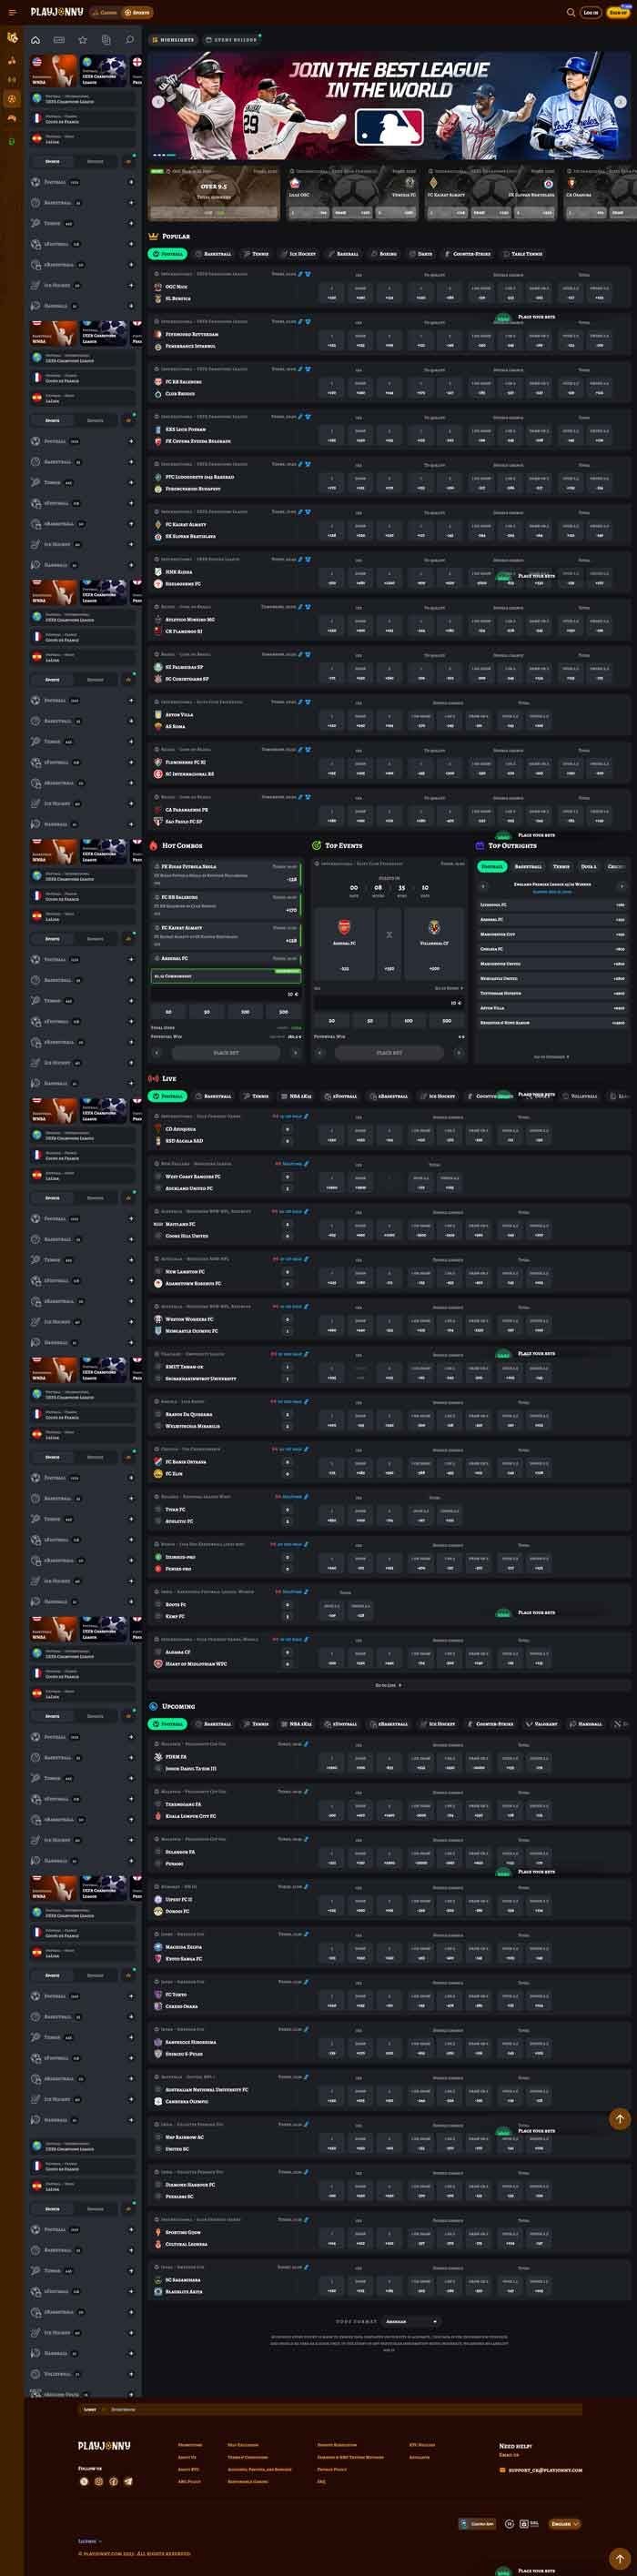Click the MLB league banner image
This screenshot has height=2576, width=637.
(389, 104)
